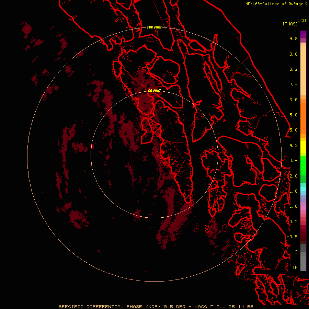Screen dimensions: 309x309
Task: Pick the yellow band of the color scale
Action: (303, 147)
